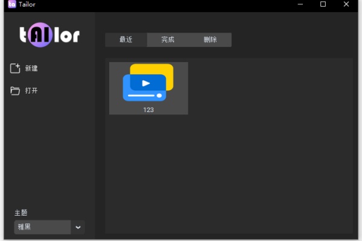Click the play triangle on project 123 icon
The width and height of the screenshot is (362, 241).
tap(145, 84)
